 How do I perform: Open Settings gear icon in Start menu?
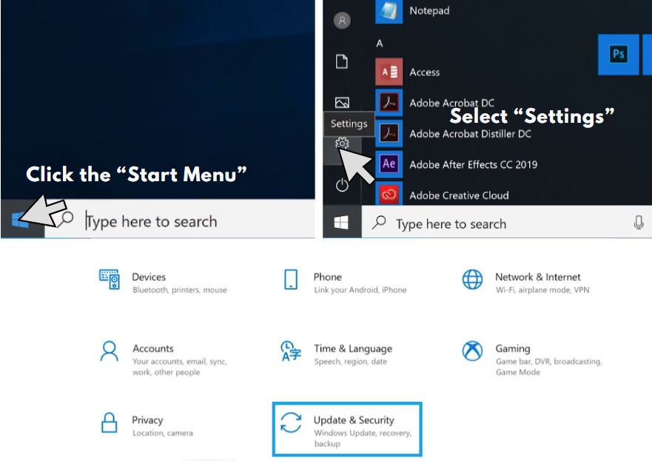pyautogui.click(x=342, y=144)
